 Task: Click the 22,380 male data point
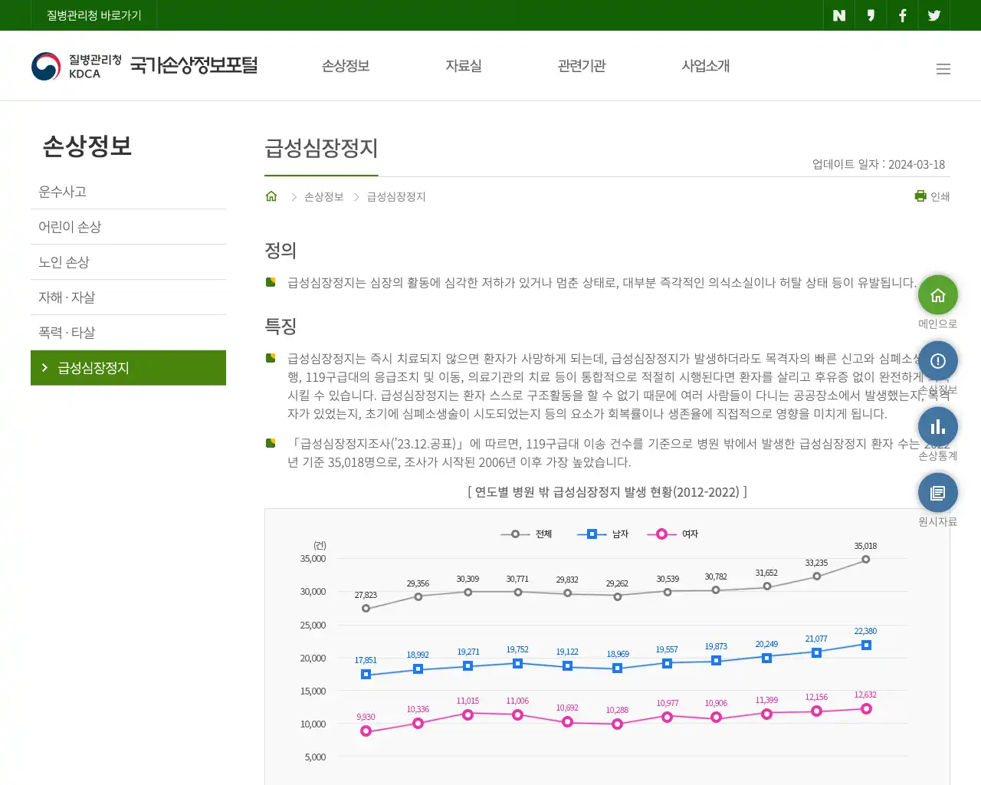[x=866, y=645]
